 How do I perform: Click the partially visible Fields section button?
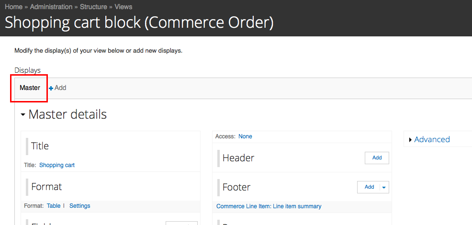181,223
